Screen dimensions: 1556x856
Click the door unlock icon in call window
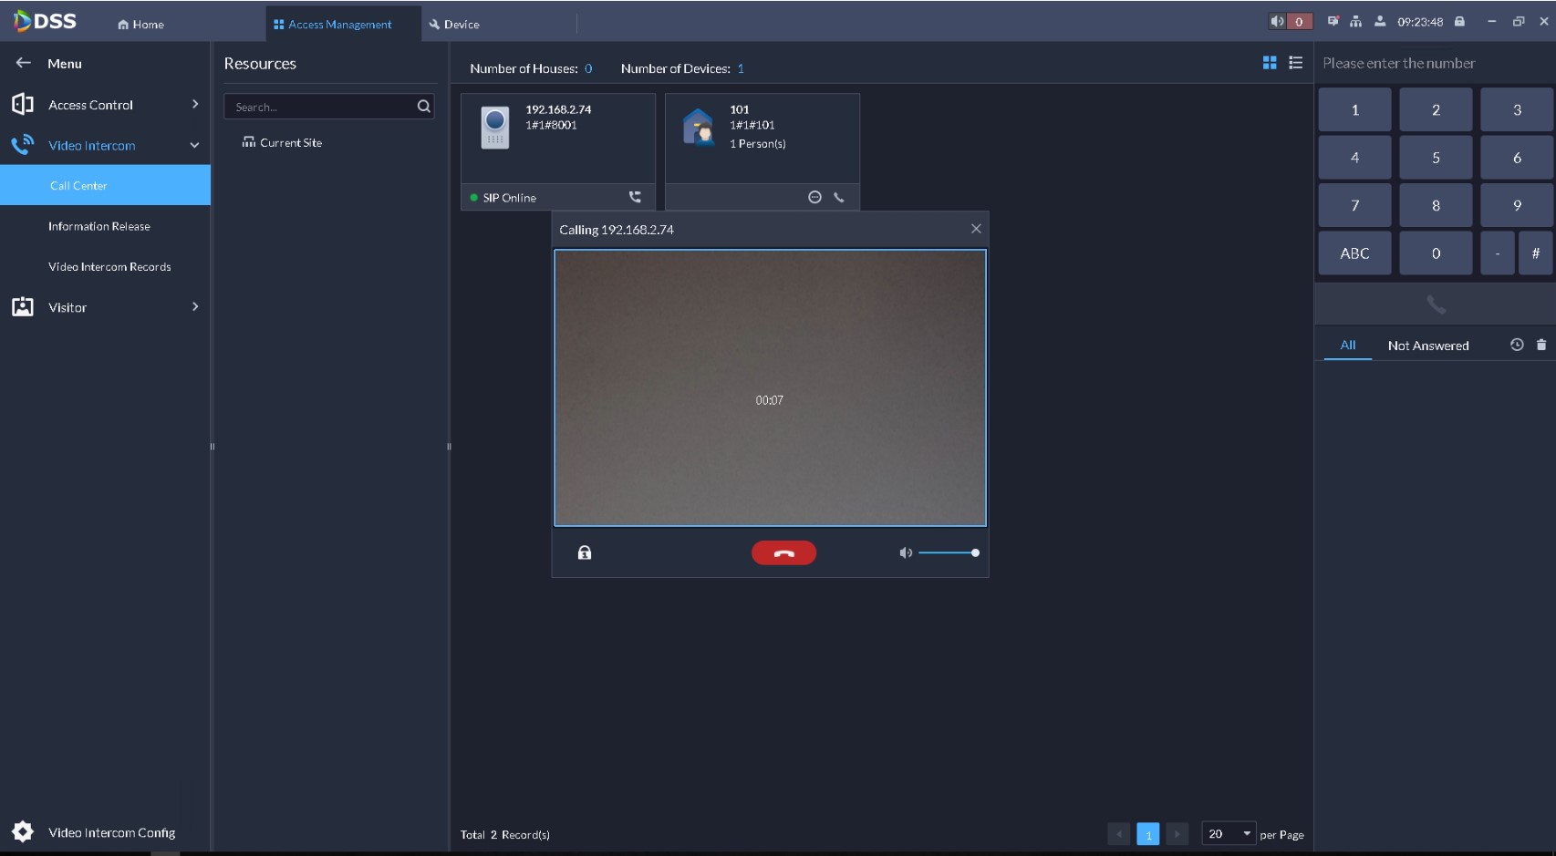pos(585,553)
